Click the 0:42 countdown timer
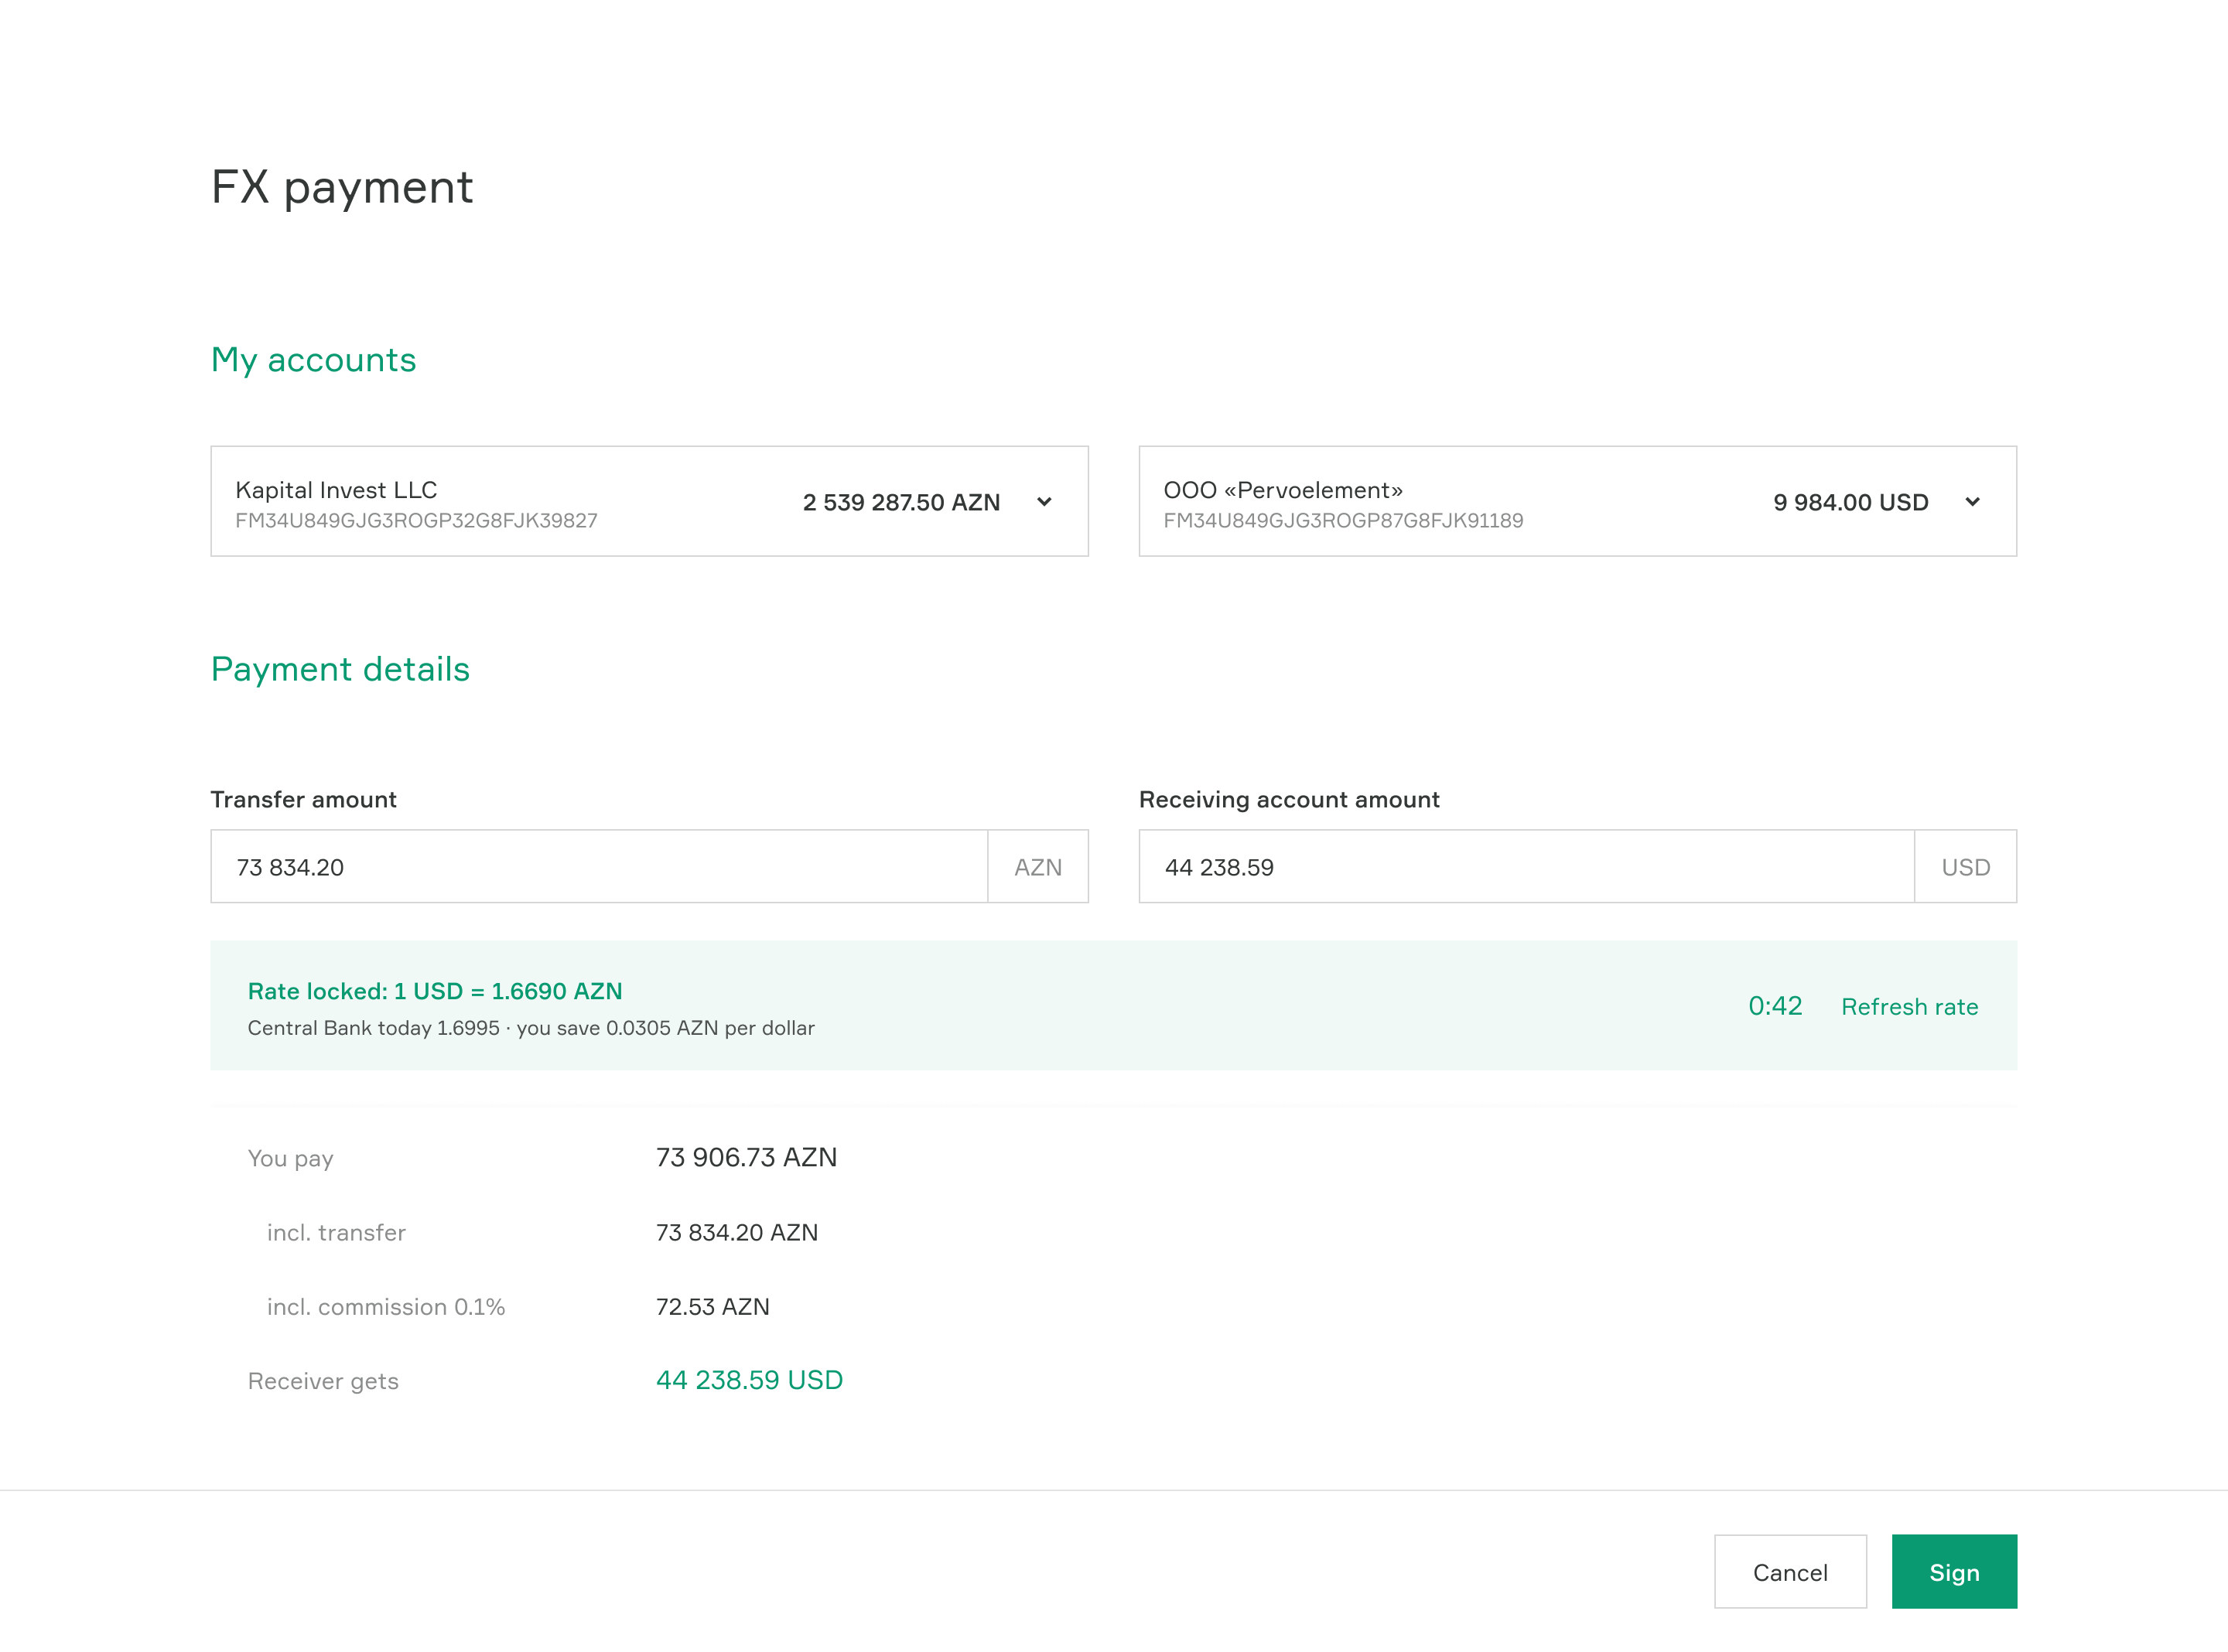Image resolution: width=2228 pixels, height=1652 pixels. point(1775,1006)
